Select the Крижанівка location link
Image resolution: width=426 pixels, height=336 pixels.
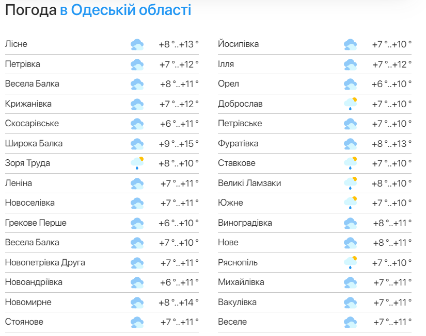click(x=28, y=104)
